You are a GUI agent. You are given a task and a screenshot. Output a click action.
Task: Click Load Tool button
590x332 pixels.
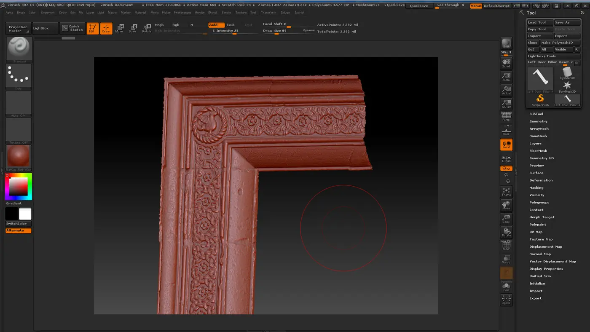point(540,22)
